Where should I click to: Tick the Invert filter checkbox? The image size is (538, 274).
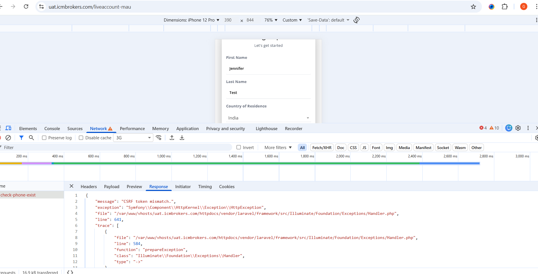tap(239, 147)
